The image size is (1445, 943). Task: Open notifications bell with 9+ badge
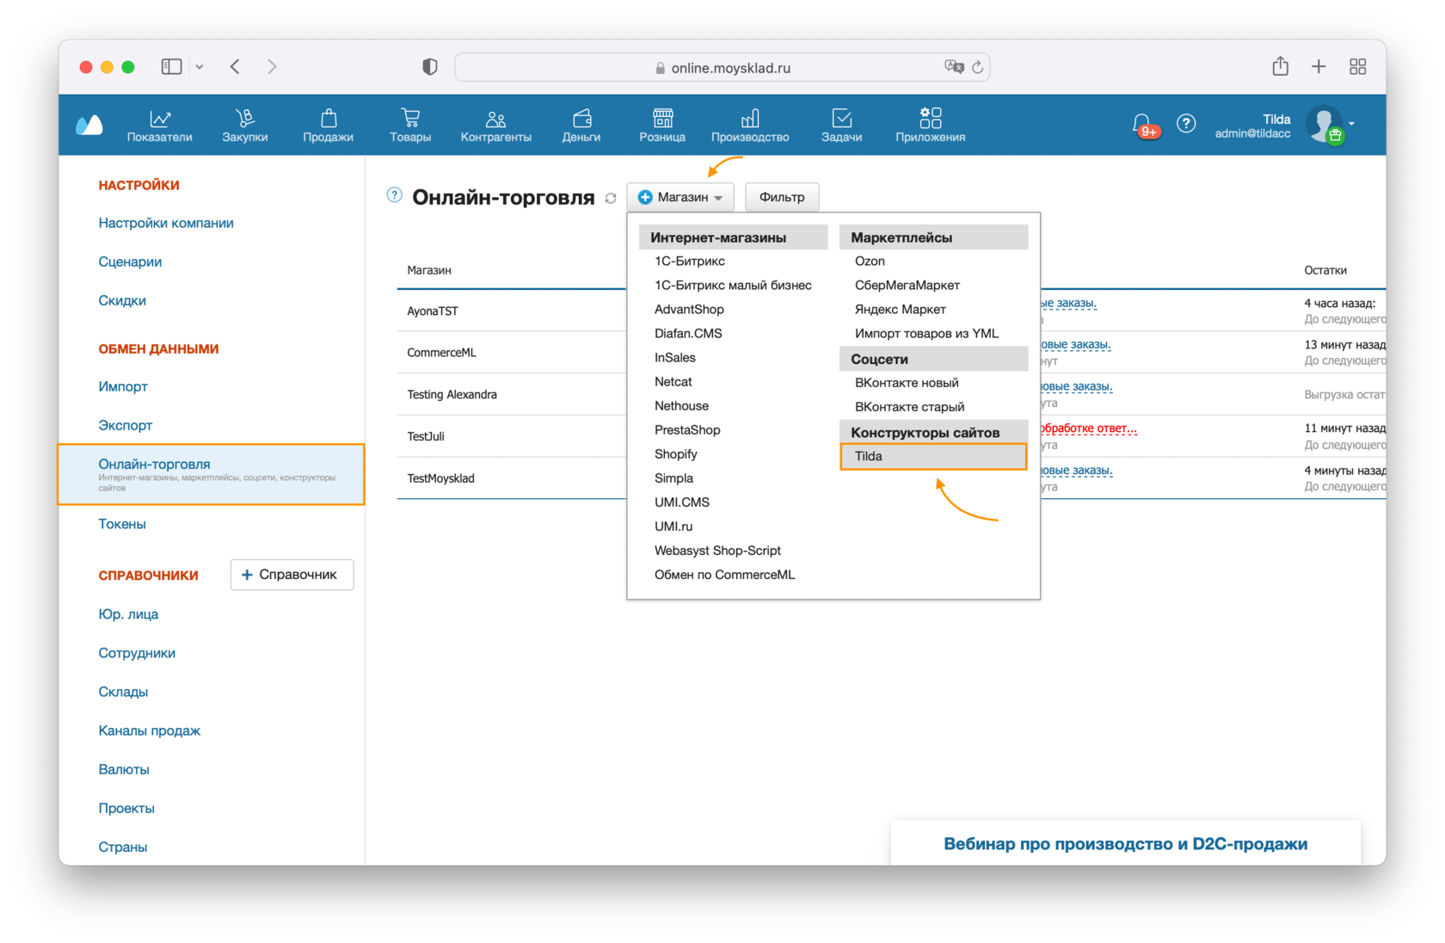1144,126
